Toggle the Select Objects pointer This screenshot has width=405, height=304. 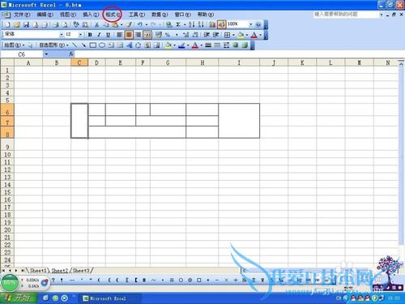pyautogui.click(x=30, y=45)
